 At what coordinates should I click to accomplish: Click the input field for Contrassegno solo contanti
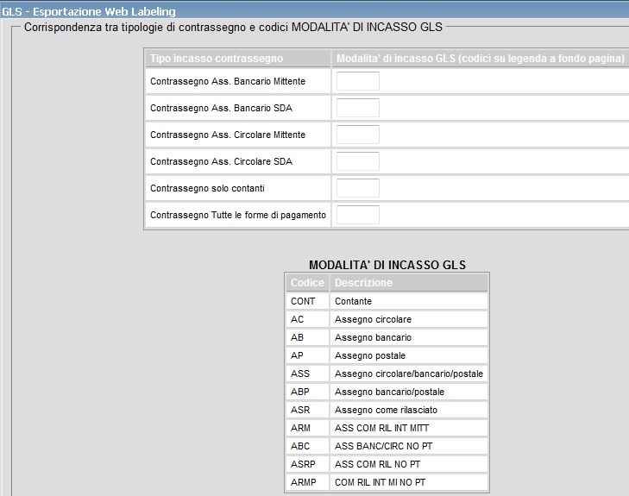[358, 188]
